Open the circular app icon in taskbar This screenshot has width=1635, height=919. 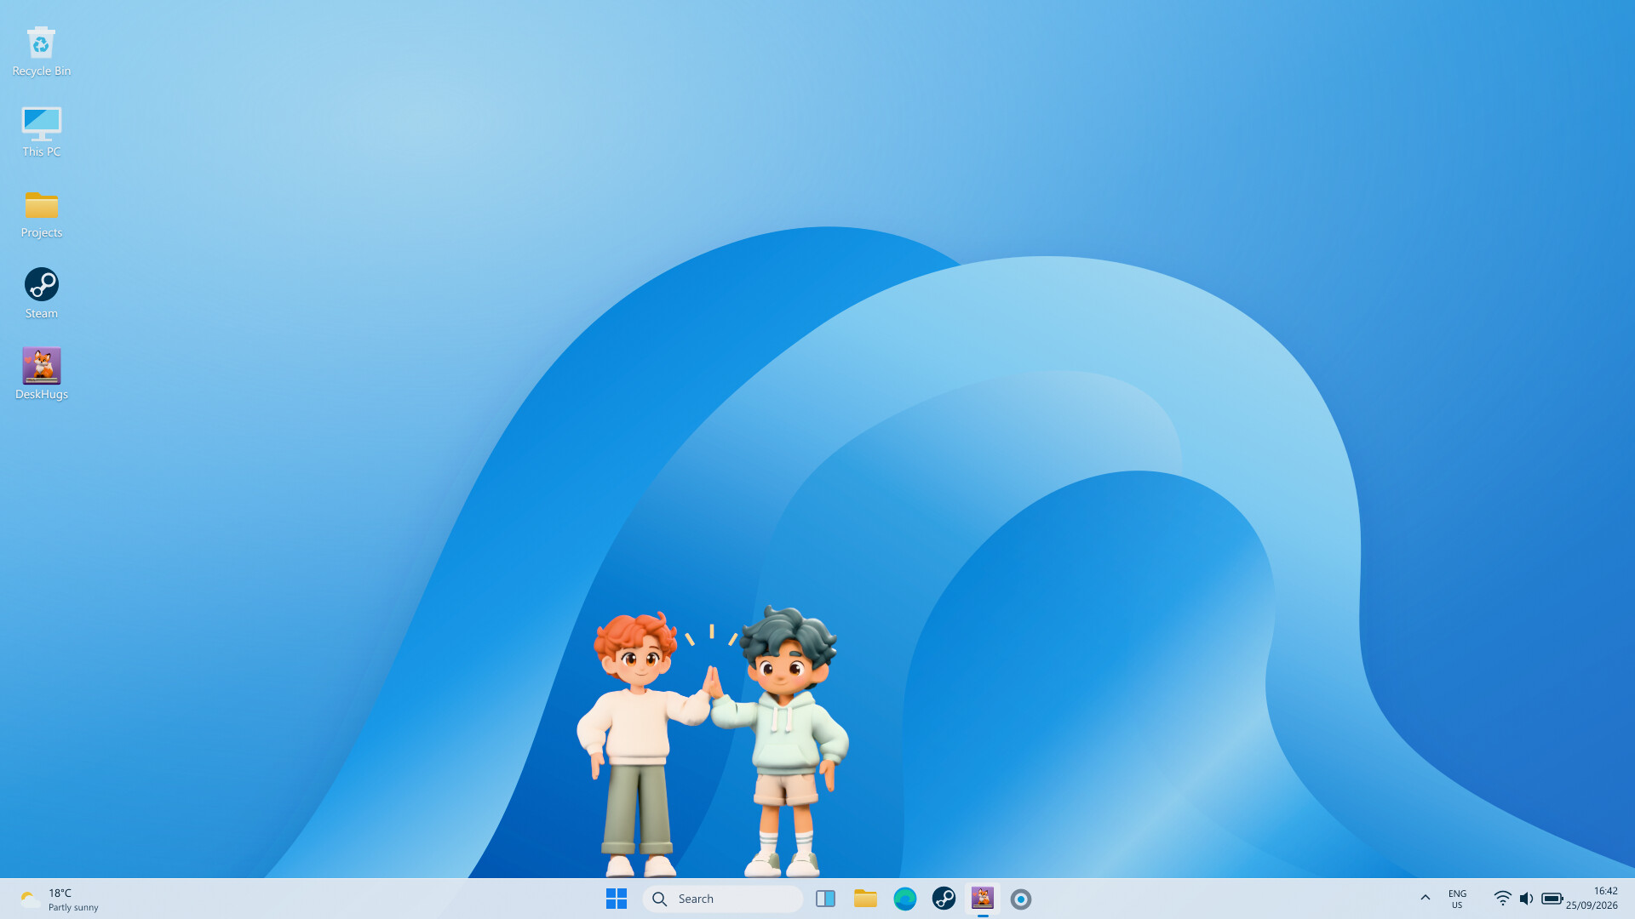(x=1021, y=899)
